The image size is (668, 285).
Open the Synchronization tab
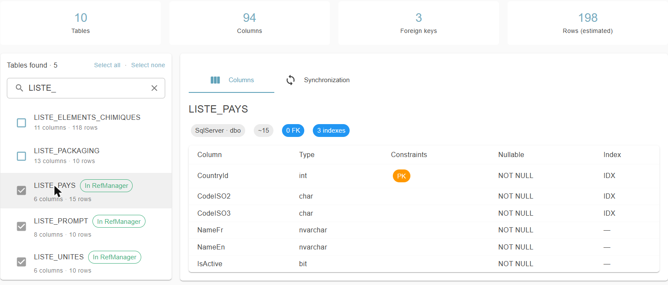(318, 80)
